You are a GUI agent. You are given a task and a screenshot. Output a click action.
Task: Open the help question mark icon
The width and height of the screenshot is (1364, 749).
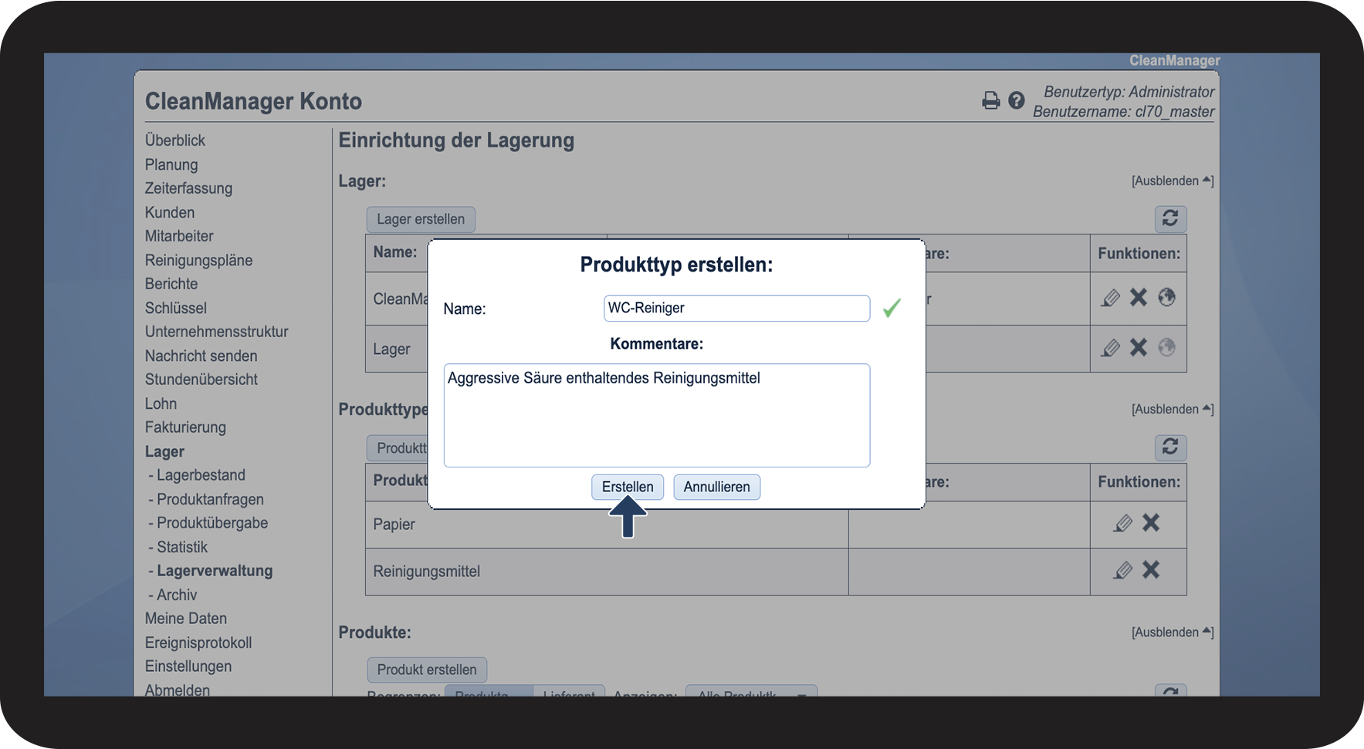[1017, 100]
